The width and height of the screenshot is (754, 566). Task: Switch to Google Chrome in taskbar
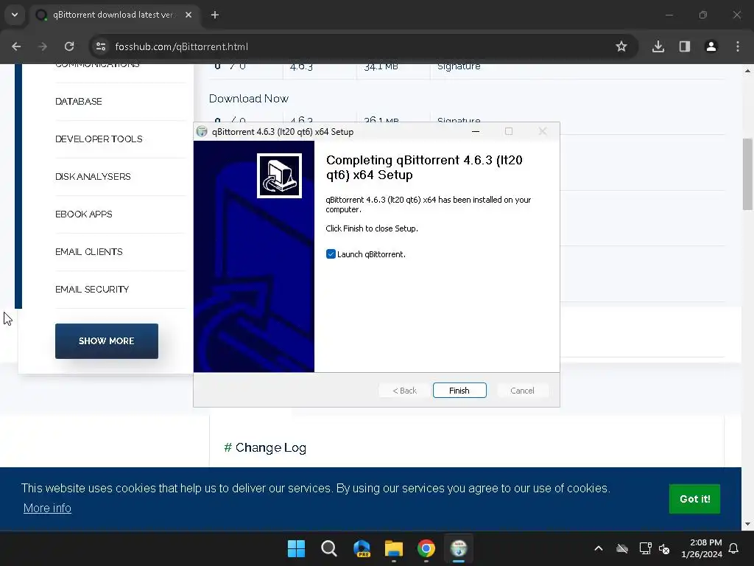[426, 548]
